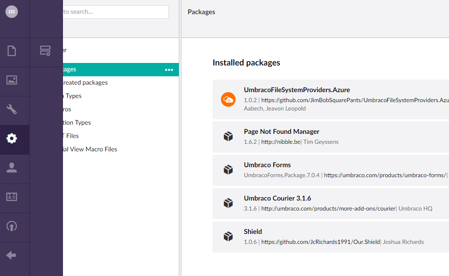The height and width of the screenshot is (276, 449).
Task: Click the Joshua Richards author text
Action: (x=403, y=242)
